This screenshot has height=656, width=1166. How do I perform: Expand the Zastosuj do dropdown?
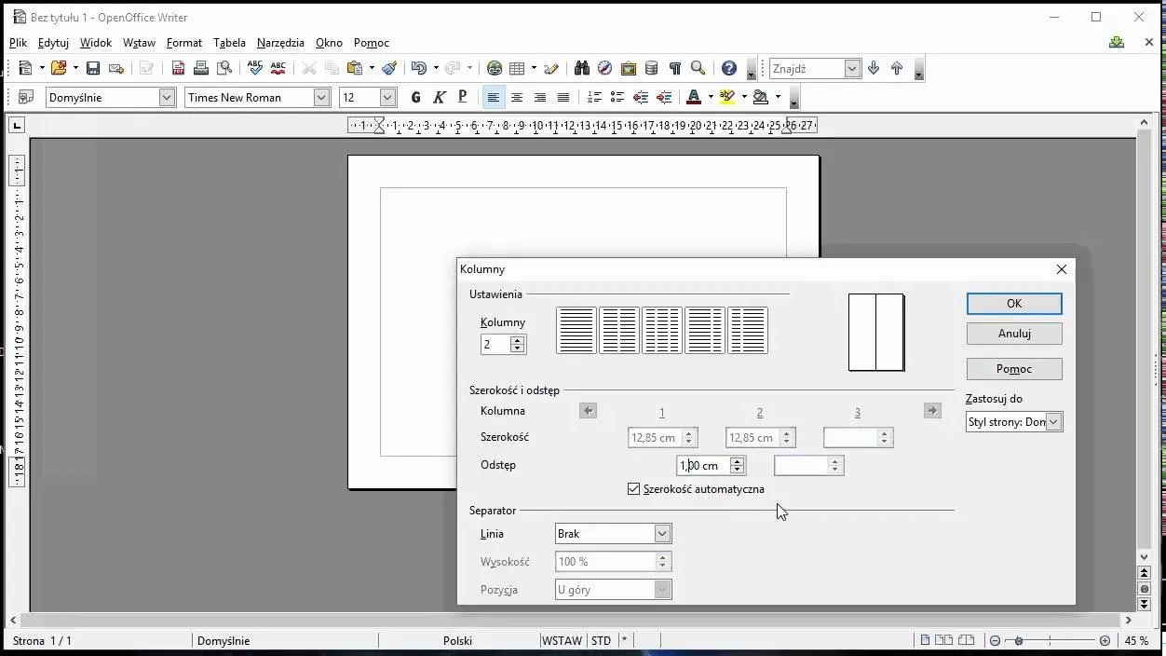[1053, 422]
